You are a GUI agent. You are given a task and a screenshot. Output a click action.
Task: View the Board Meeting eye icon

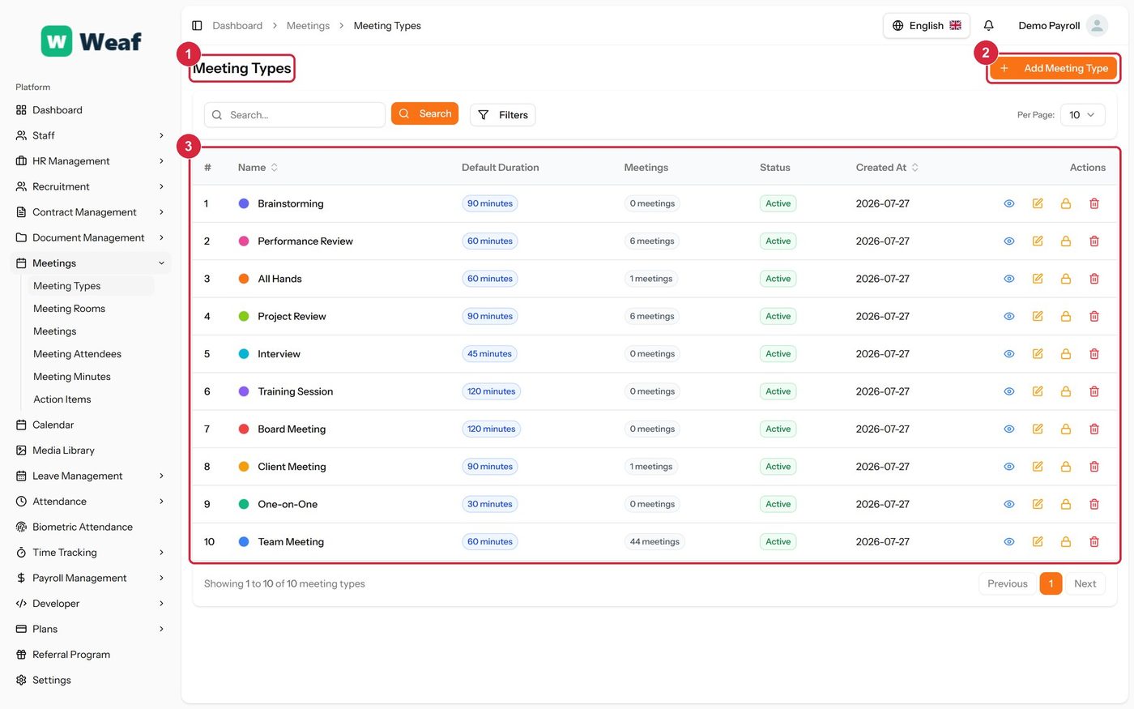tap(1009, 429)
